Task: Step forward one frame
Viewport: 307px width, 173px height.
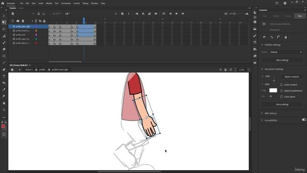Action: pos(183,14)
